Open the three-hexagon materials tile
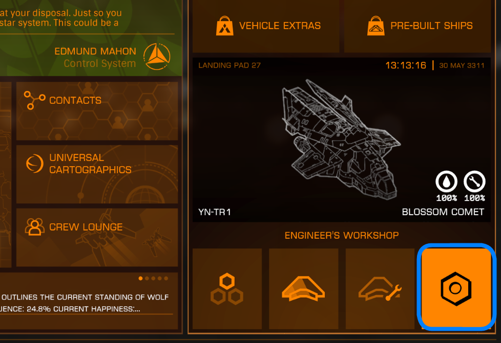 coord(227,289)
